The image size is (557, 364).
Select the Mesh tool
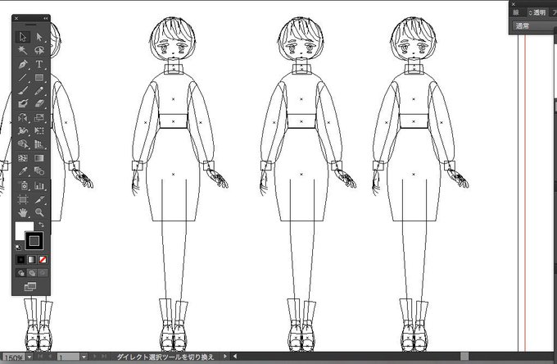[x=23, y=158]
